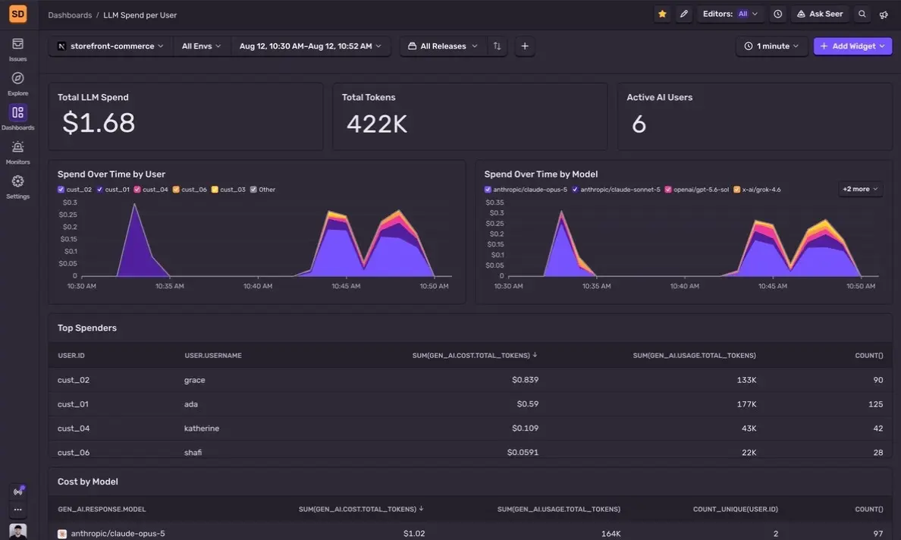Screen dimensions: 901x540
Task: Toggle cust_06 legend checkbox
Action: pyautogui.click(x=176, y=190)
